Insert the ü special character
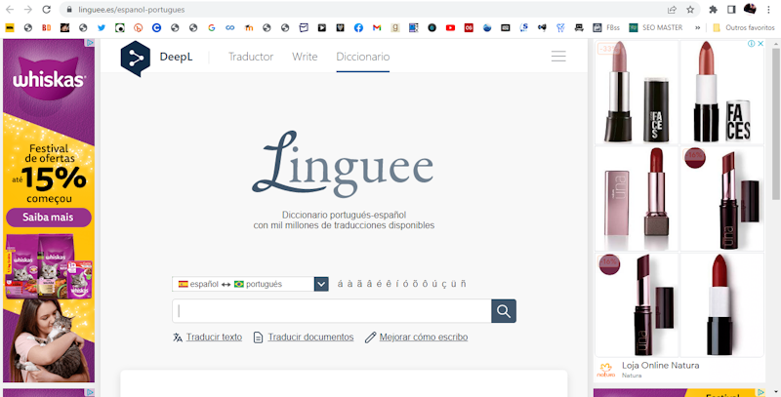Viewport: 781px width, 397px height. click(454, 284)
